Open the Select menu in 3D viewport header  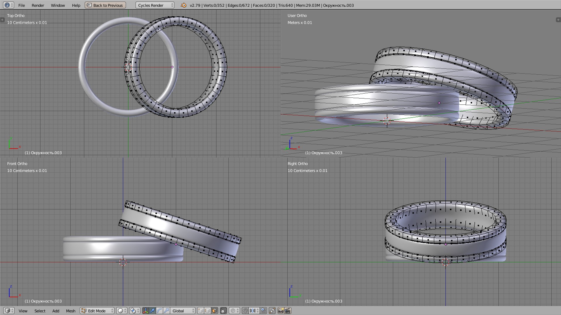pos(40,311)
